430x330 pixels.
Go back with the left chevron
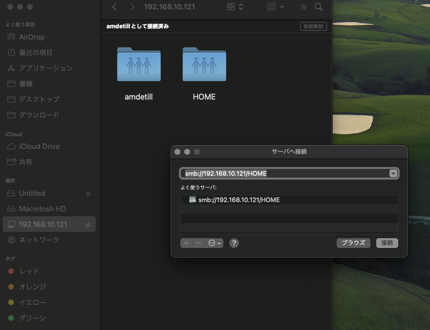click(114, 7)
